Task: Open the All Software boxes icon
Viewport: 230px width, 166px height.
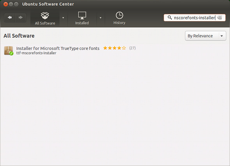Action: [x=45, y=16]
